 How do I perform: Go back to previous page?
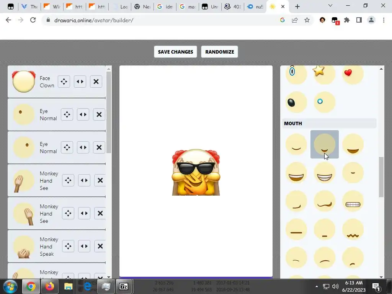8,20
